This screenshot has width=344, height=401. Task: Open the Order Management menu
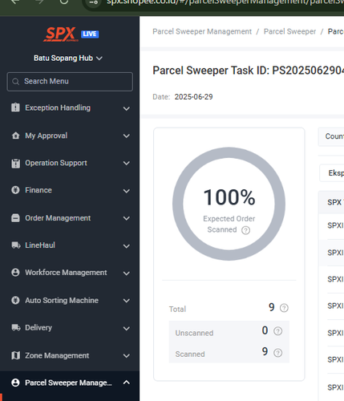pyautogui.click(x=70, y=218)
